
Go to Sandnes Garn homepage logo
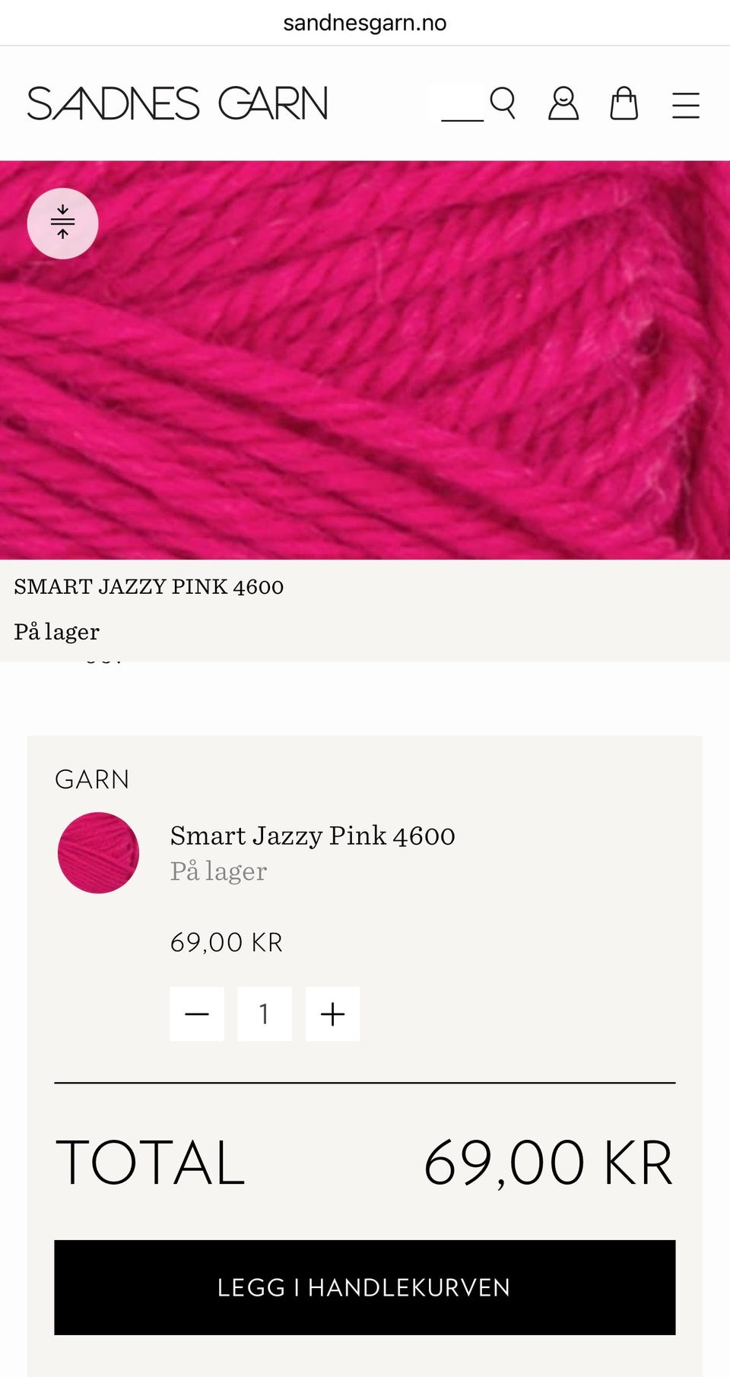coord(177,103)
